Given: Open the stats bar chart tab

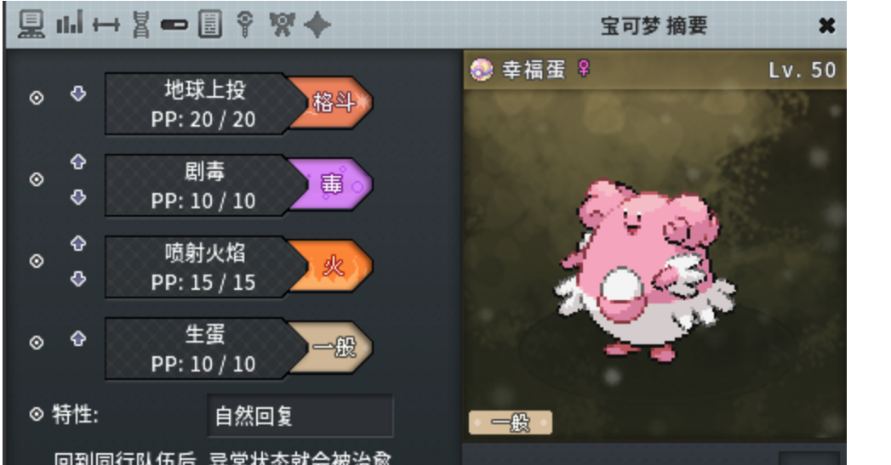Looking at the screenshot, I should [69, 23].
